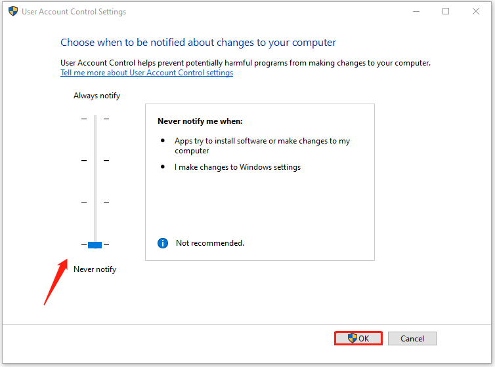Click the I make changes to Windows settings bullet
Screen dimensions: 495x367
pyautogui.click(x=238, y=167)
